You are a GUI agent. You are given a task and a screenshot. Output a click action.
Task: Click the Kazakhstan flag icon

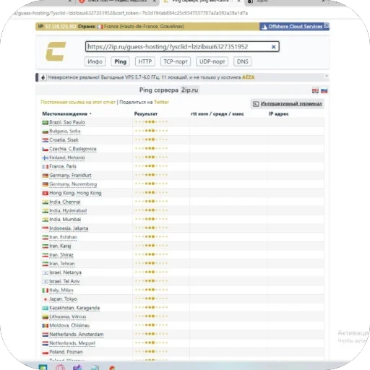[46, 308]
